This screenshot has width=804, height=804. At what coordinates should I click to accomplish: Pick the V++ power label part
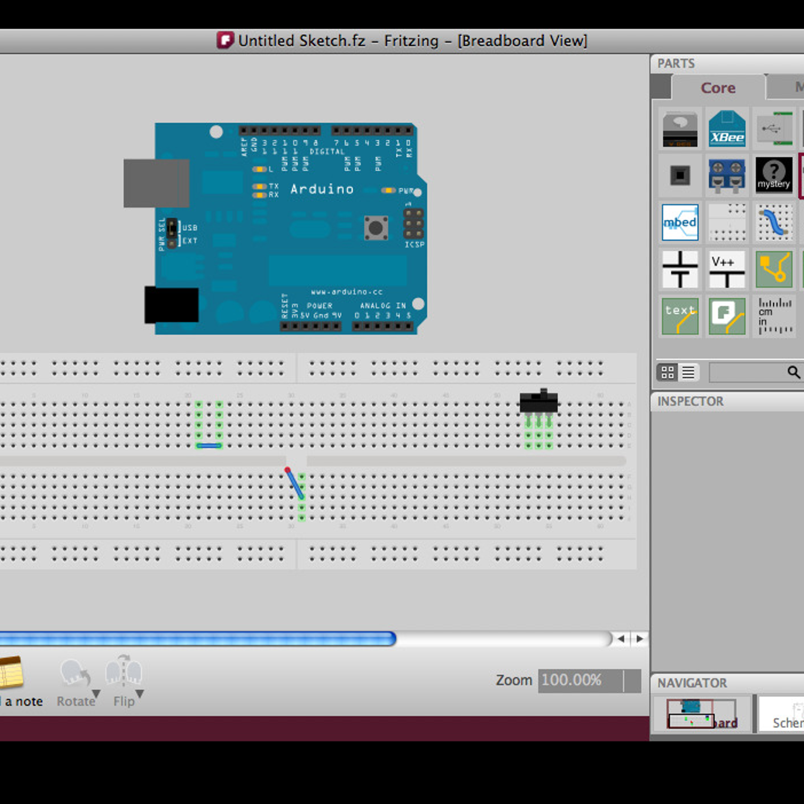pyautogui.click(x=727, y=269)
